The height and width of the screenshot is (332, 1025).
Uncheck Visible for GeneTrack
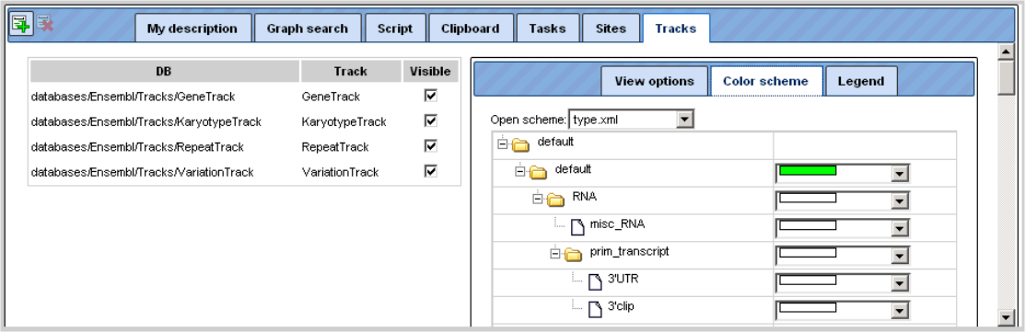pyautogui.click(x=431, y=96)
